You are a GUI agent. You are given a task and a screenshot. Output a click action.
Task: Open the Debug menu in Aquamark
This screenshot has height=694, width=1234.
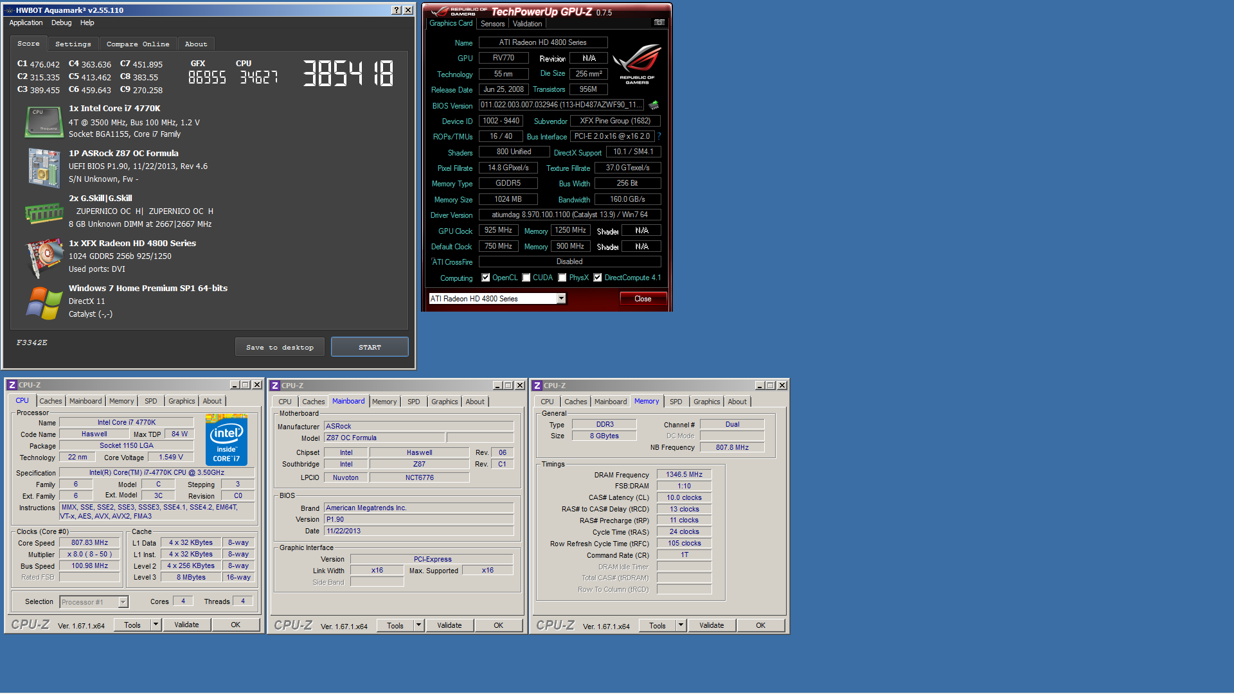62,22
